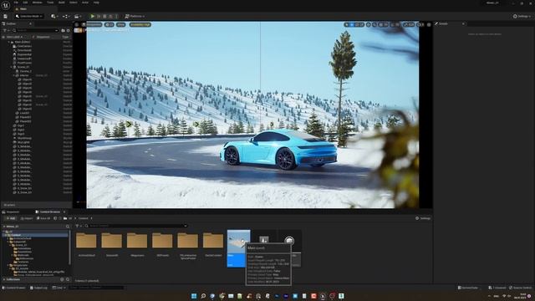Screen dimensions: 535x301
Task: Click Save All in the Content Browser
Action: [43, 218]
